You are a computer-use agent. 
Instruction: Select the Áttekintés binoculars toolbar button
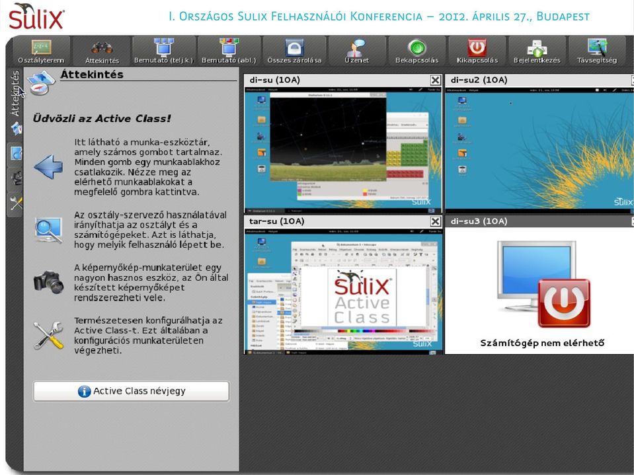(x=102, y=52)
